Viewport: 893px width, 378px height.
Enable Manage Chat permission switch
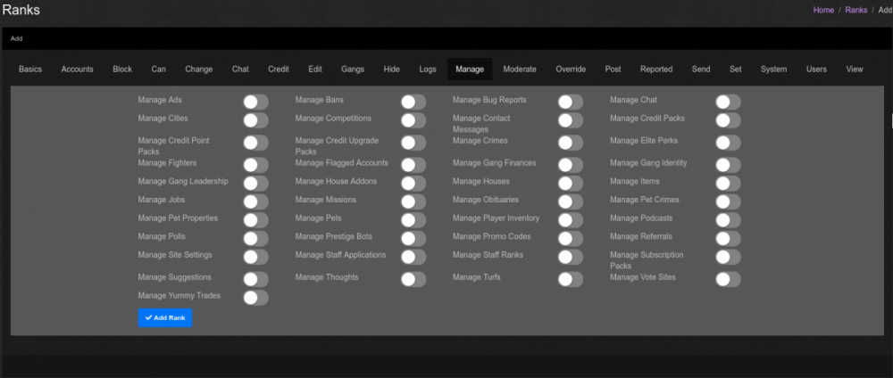point(728,103)
